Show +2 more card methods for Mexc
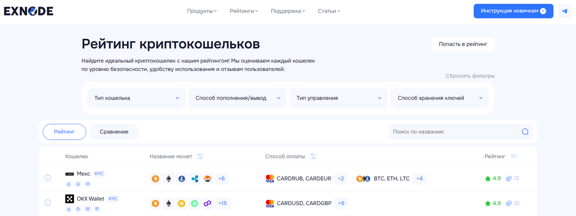Viewport: 576px width, 216px height. (x=341, y=179)
